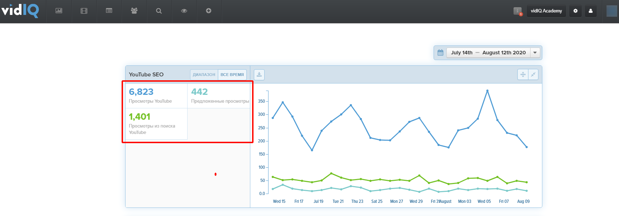
Task: Click the plus circle icon
Action: click(x=209, y=11)
